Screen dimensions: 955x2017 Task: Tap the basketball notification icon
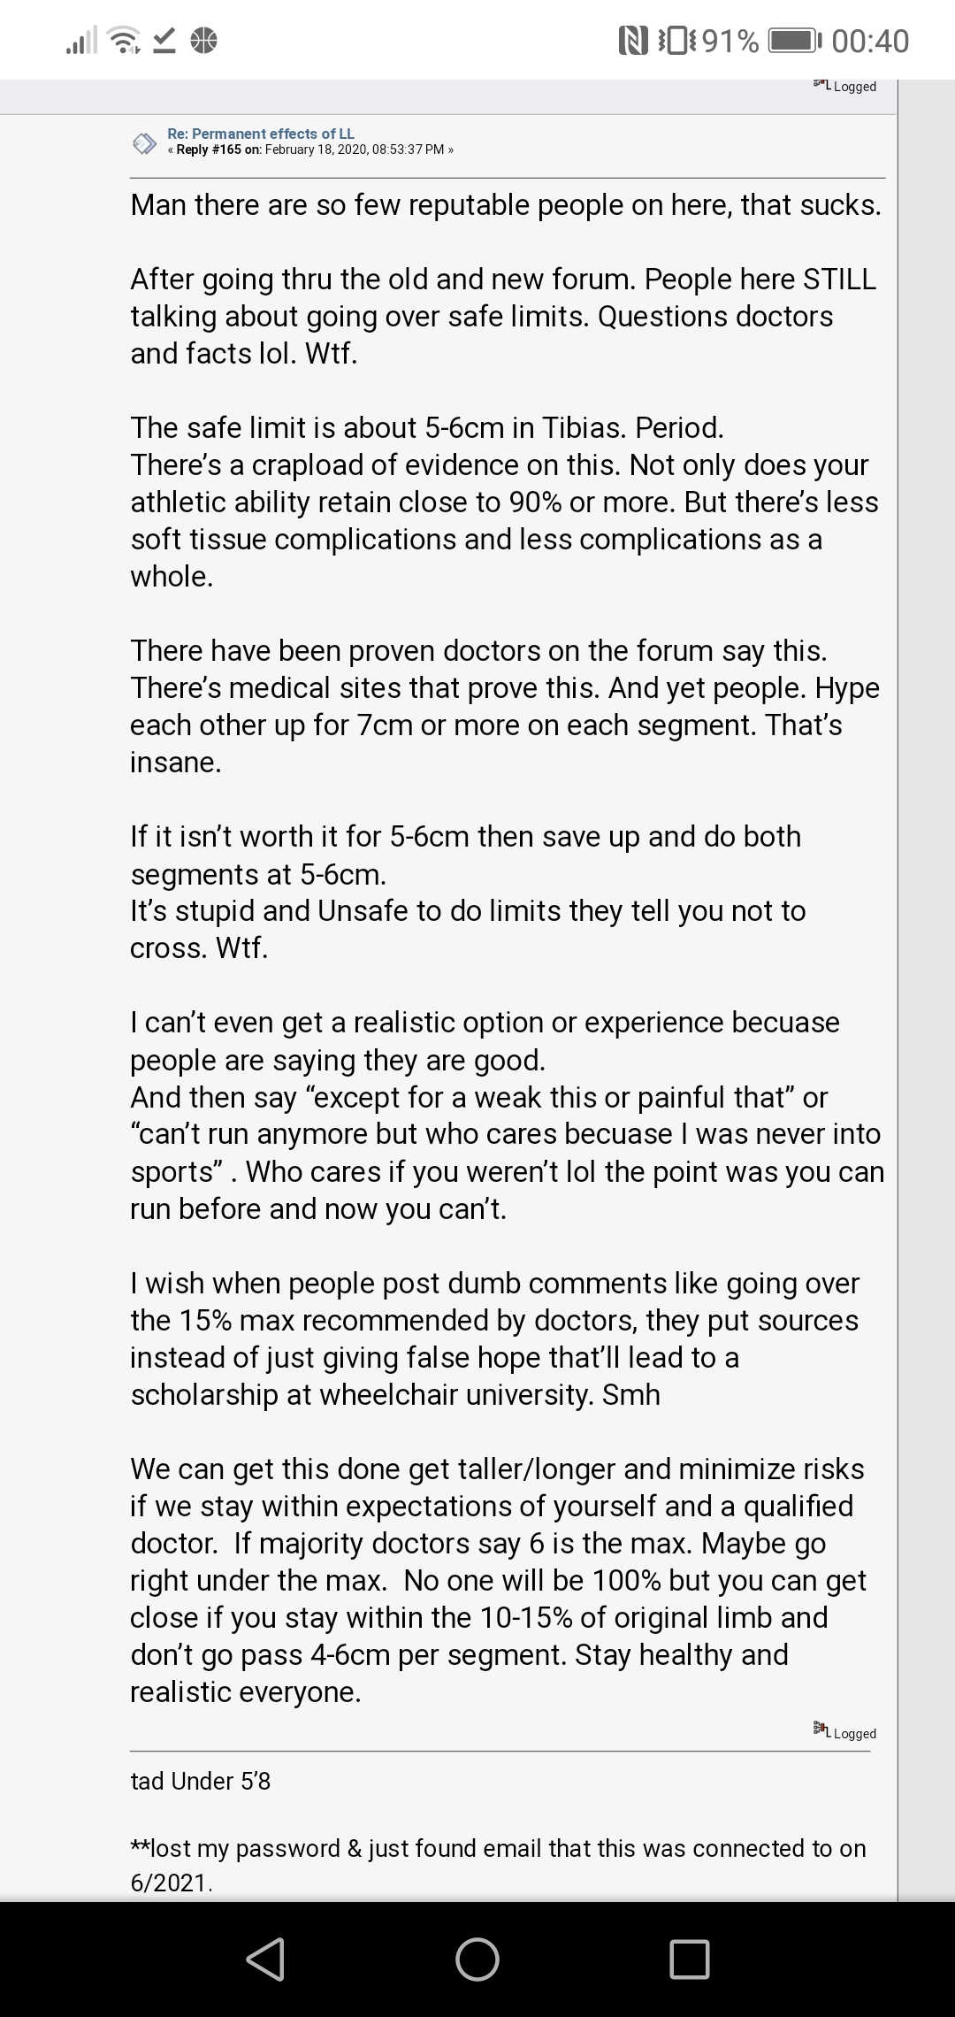[203, 41]
